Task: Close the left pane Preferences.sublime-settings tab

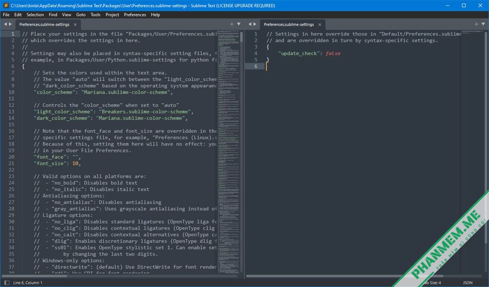Action: click(75, 24)
